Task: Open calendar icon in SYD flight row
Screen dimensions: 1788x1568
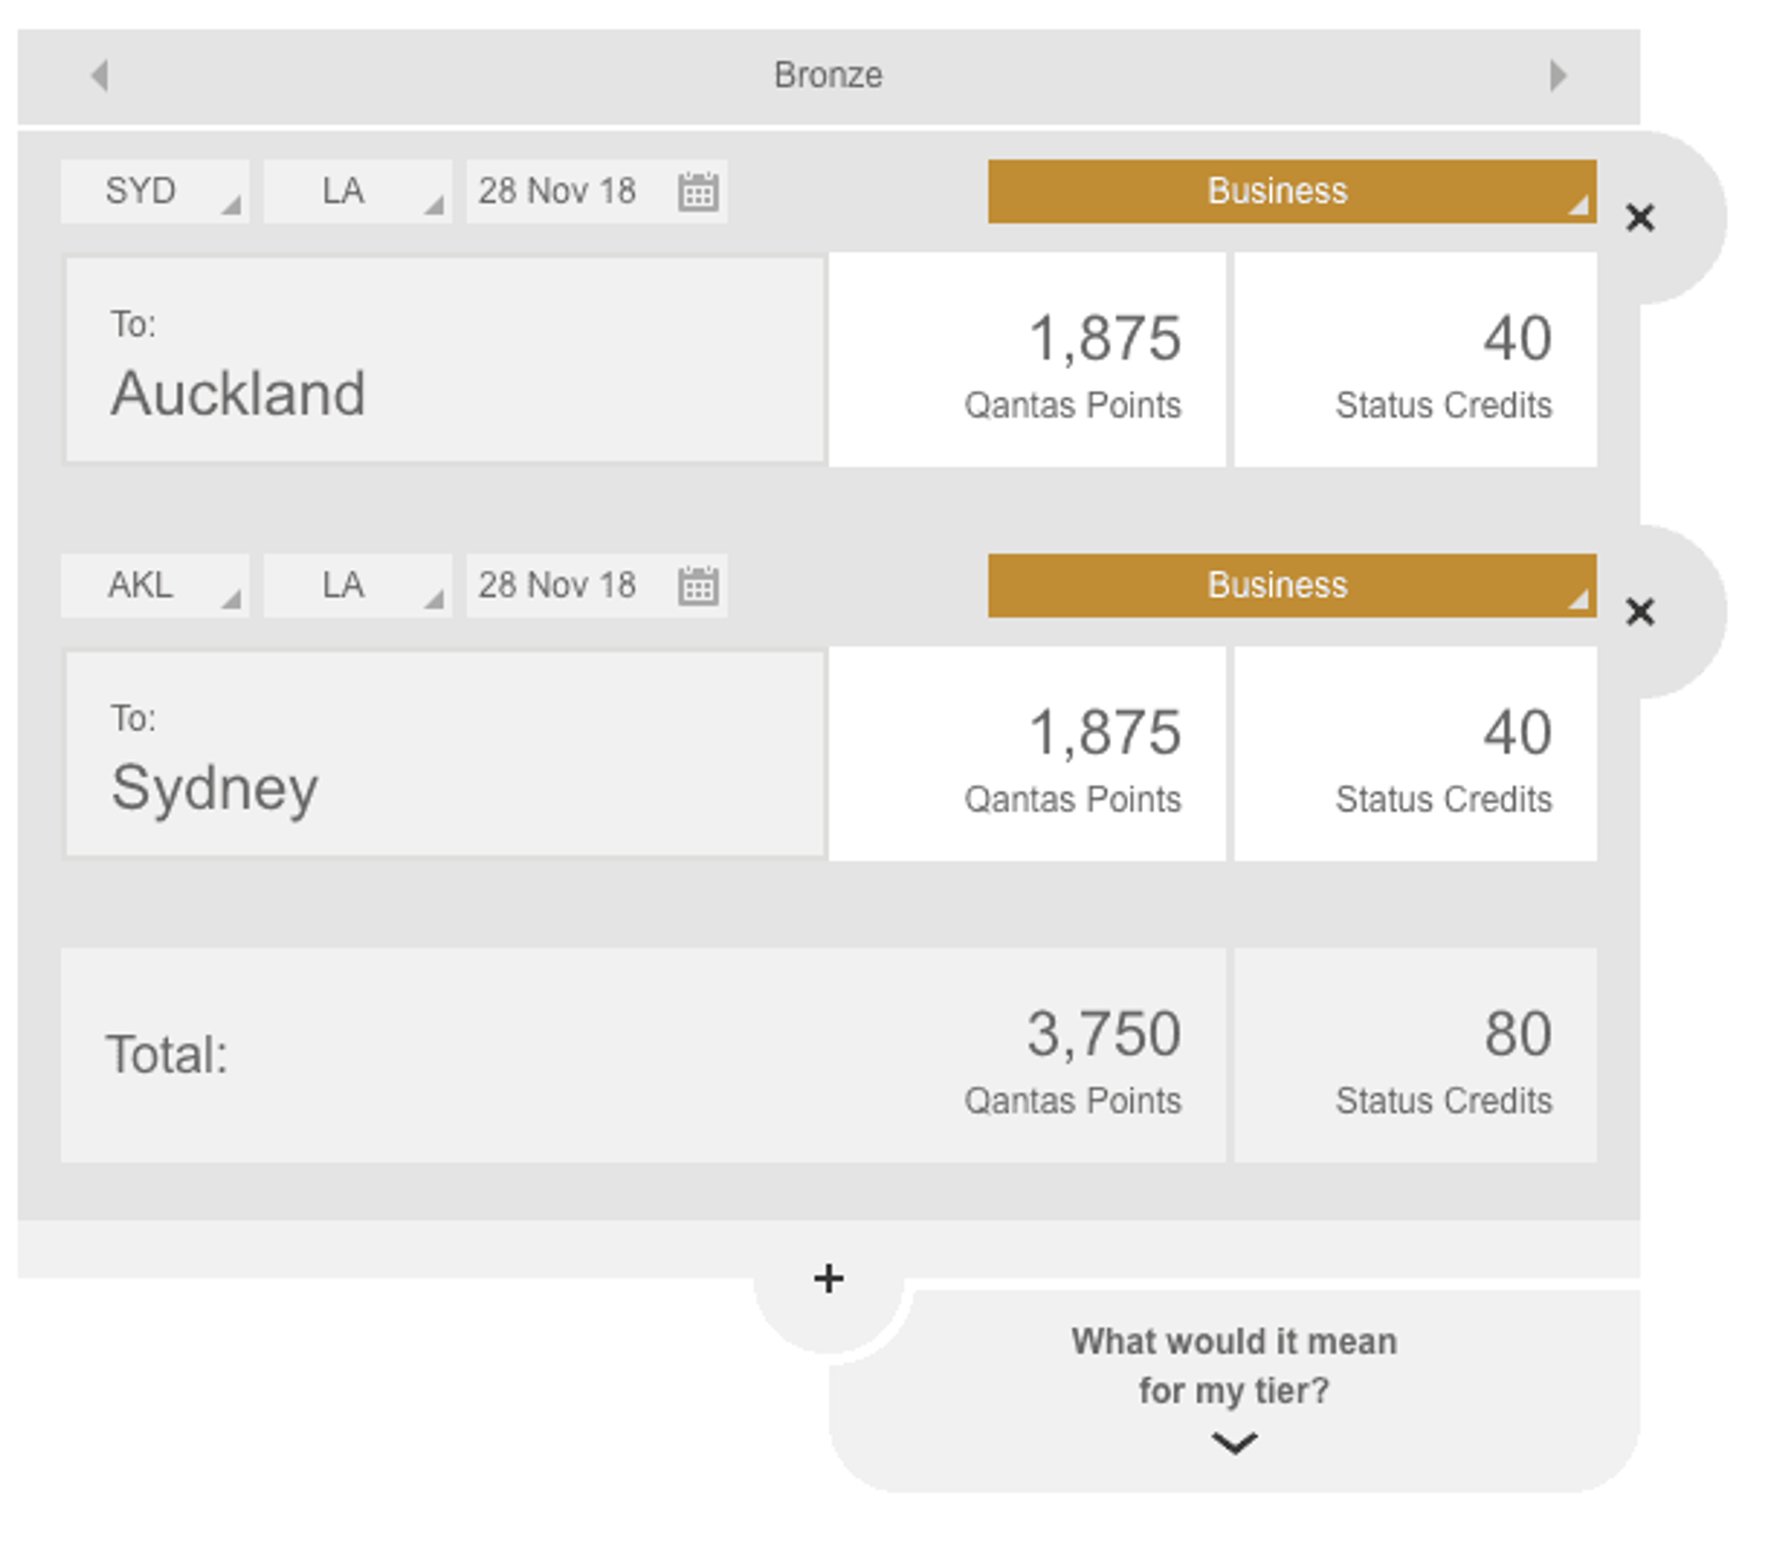Action: 697,191
